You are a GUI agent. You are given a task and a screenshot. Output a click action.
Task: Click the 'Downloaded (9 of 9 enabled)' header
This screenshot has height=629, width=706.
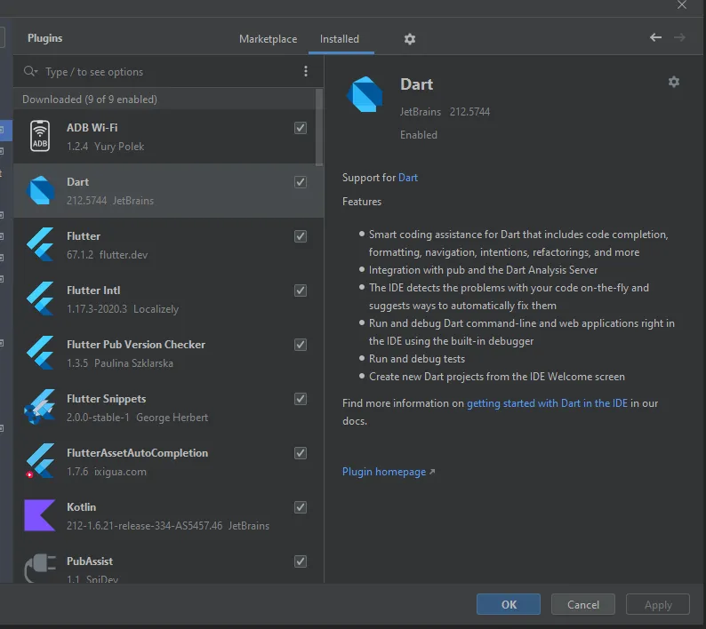click(90, 99)
